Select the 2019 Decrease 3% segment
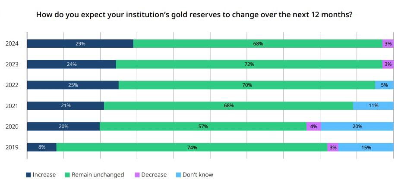The width and height of the screenshot is (398, 186). [x=333, y=147]
